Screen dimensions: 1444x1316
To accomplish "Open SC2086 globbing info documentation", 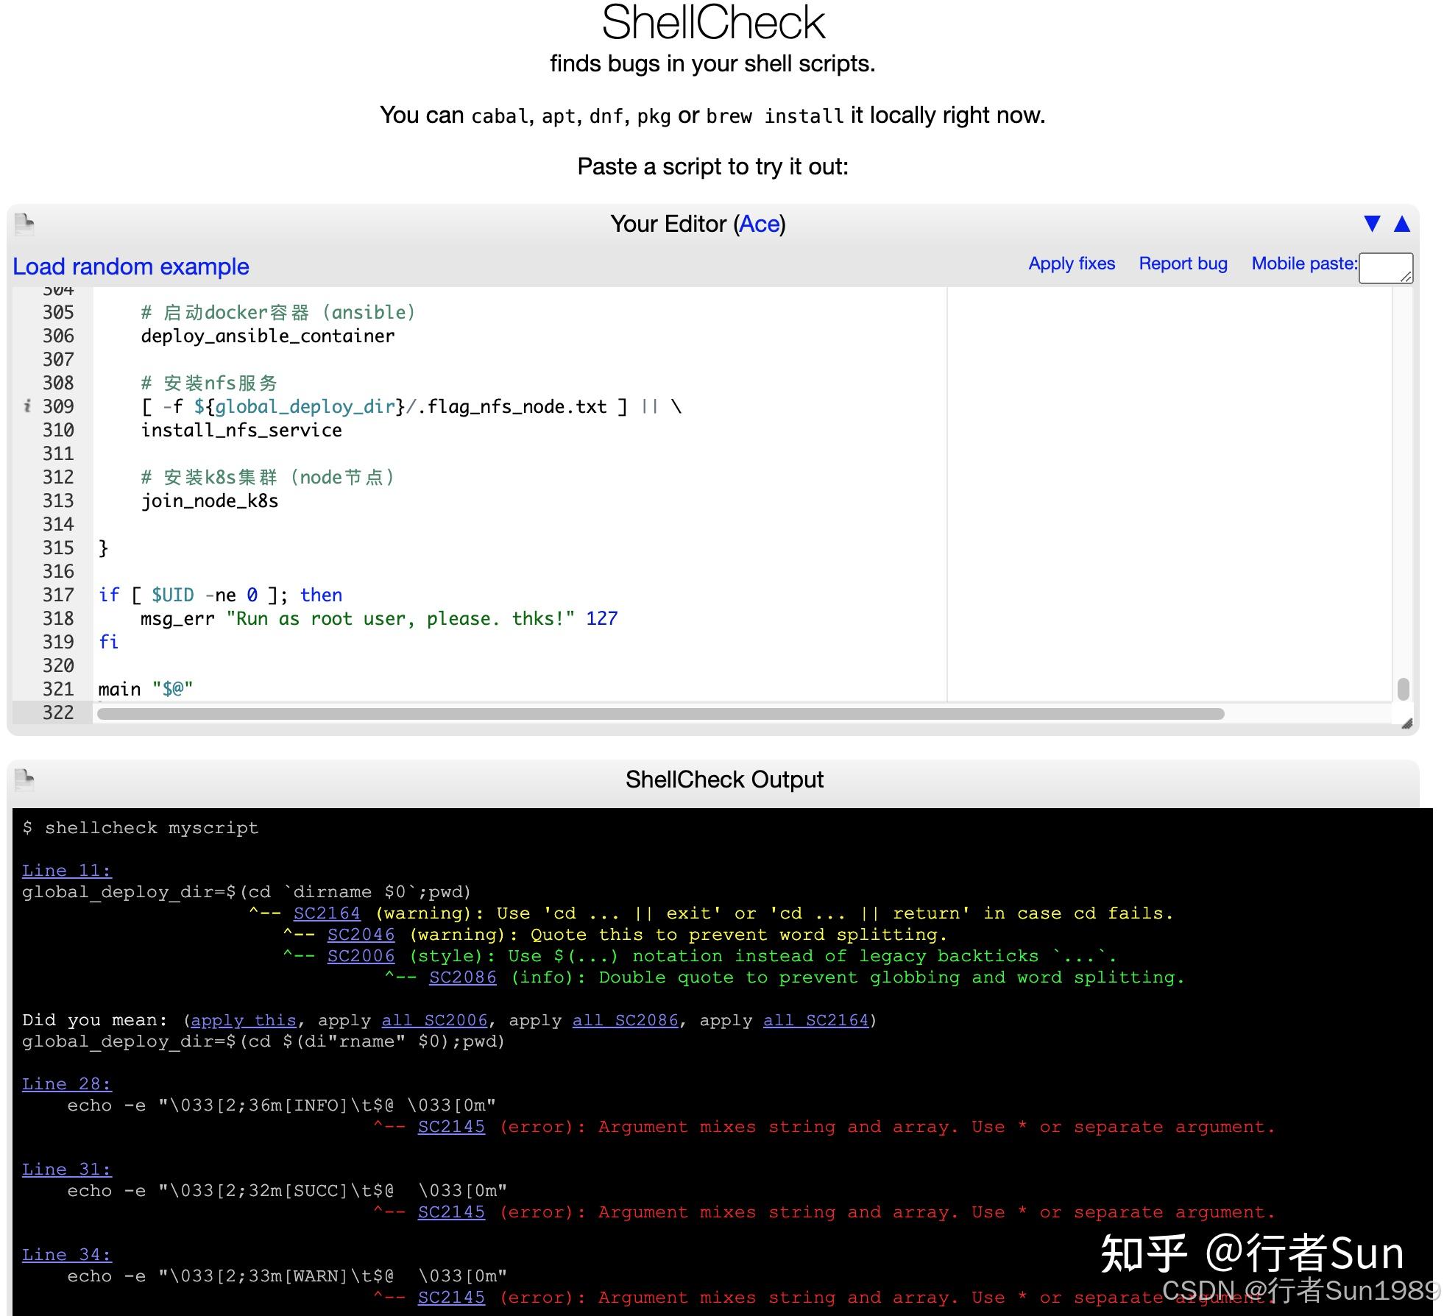I will point(463,977).
